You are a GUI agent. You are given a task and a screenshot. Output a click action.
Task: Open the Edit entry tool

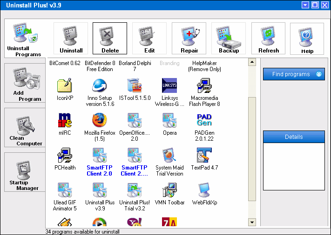[149, 39]
